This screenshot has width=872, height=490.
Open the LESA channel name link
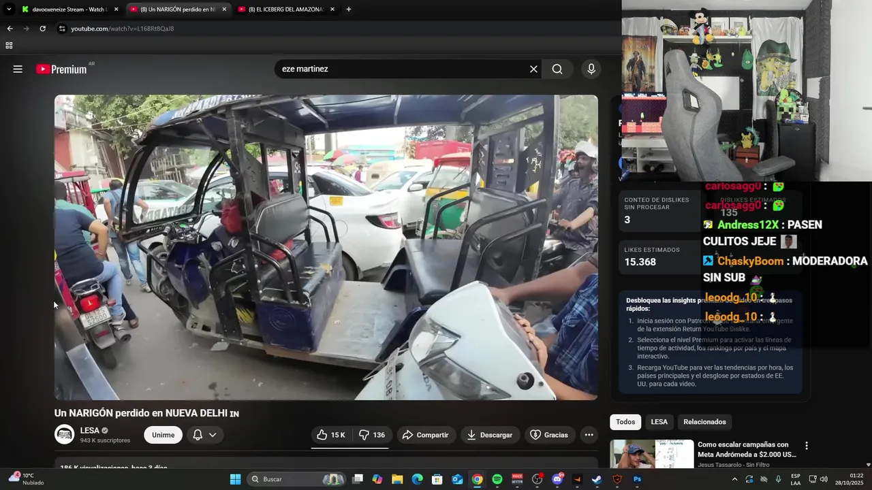89,430
